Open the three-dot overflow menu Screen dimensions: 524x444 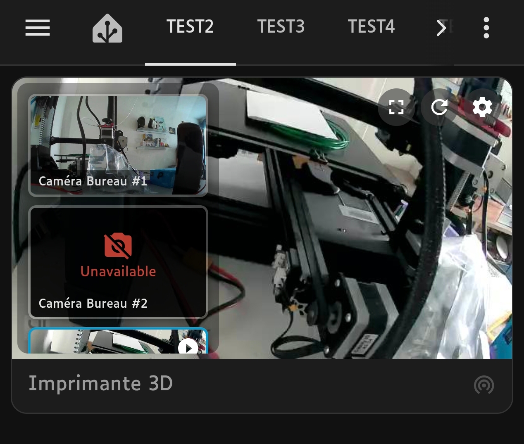tap(486, 28)
